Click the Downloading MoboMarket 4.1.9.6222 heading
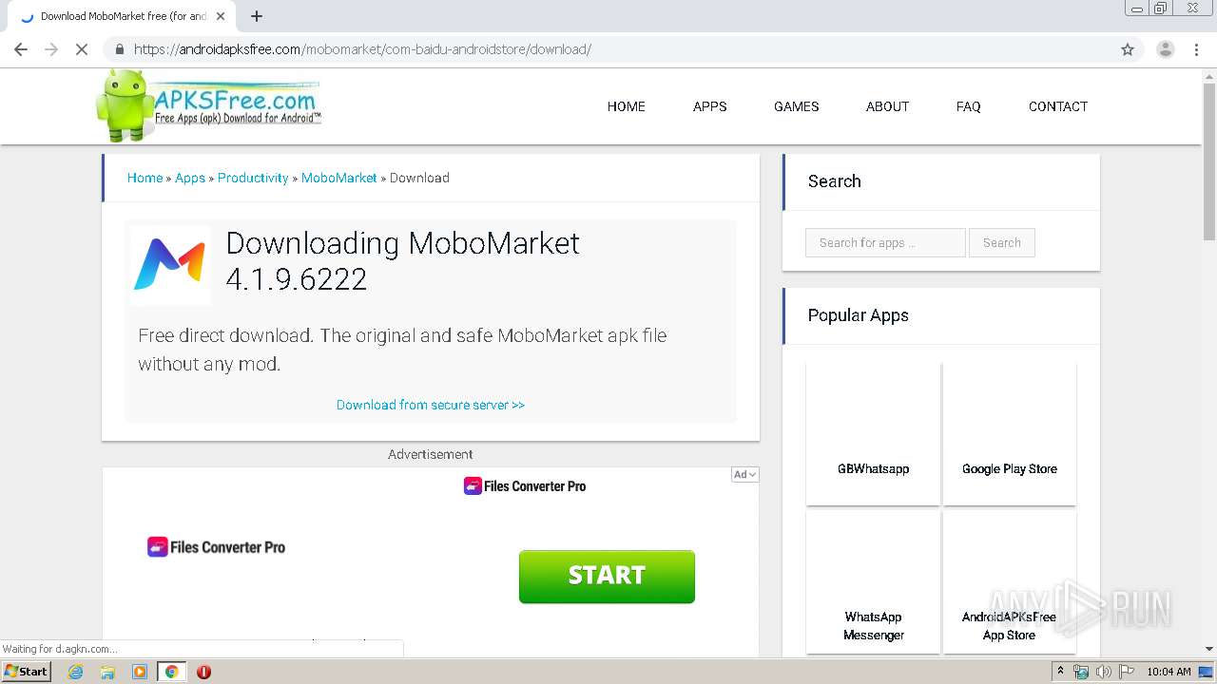Image resolution: width=1217 pixels, height=684 pixels. tap(402, 260)
